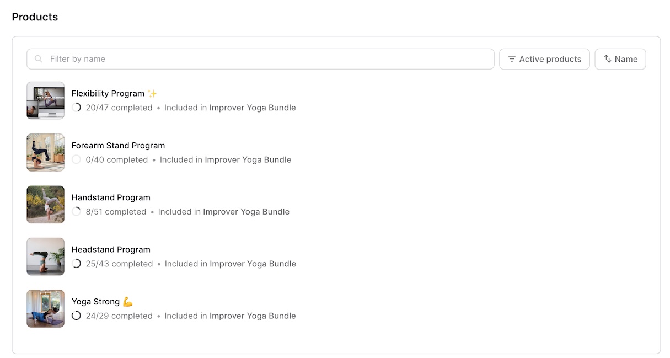Click Improver Yoga Bundle link under Headstand Program
This screenshot has width=670, height=358.
coord(253,264)
